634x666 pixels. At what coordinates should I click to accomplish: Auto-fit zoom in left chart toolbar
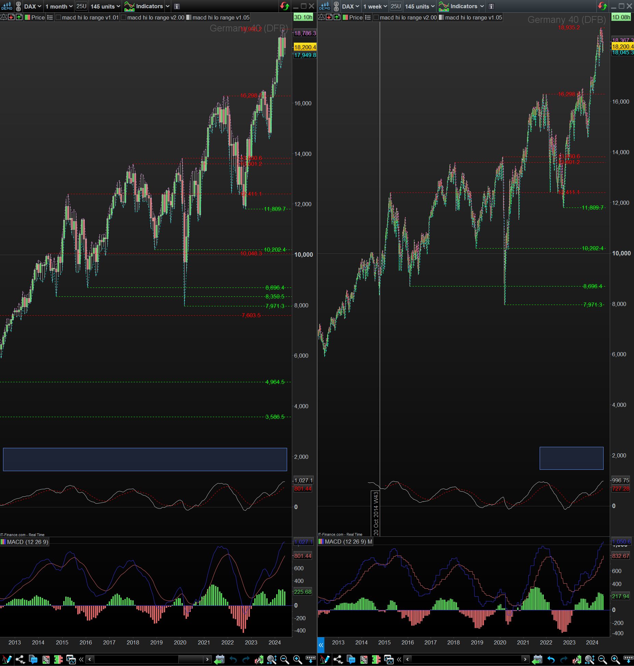(x=272, y=659)
